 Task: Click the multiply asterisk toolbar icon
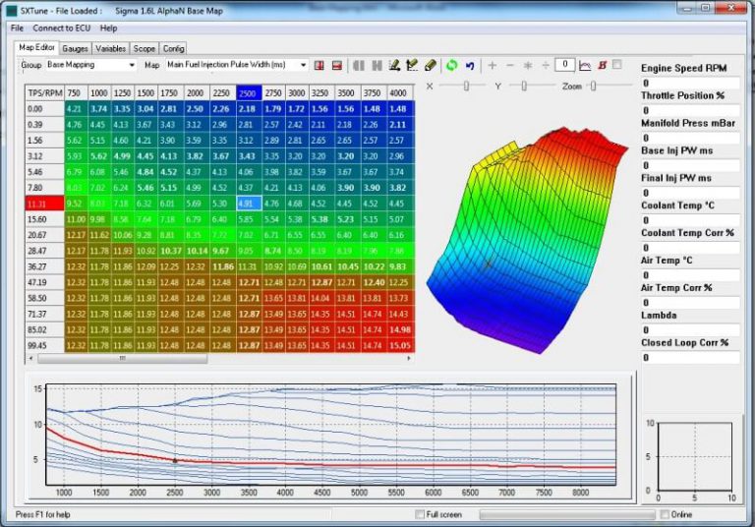(x=528, y=65)
